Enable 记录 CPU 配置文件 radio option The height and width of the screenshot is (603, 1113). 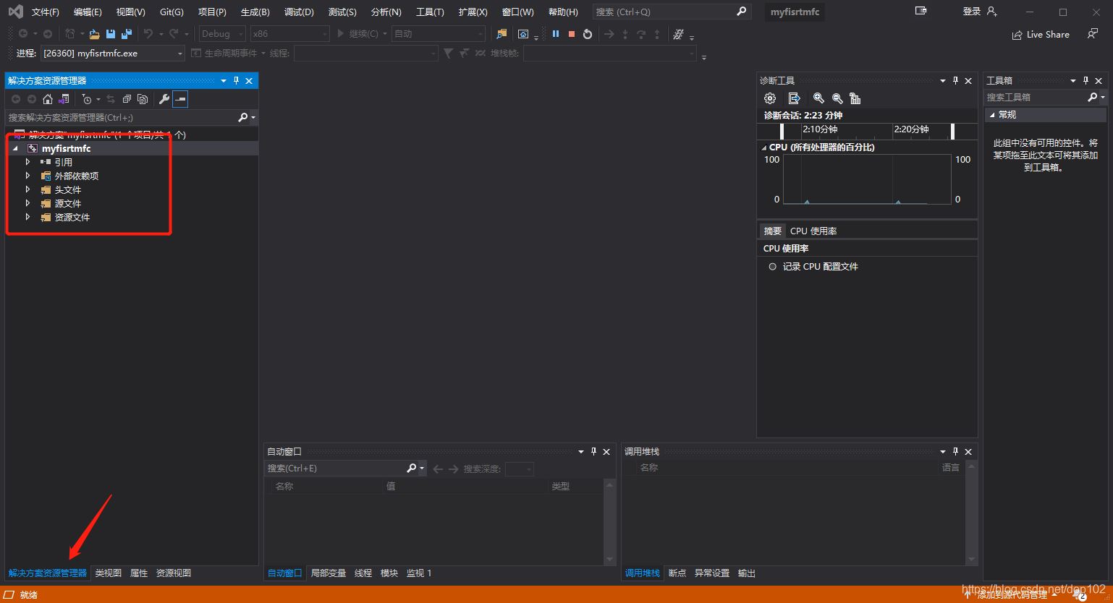click(773, 267)
